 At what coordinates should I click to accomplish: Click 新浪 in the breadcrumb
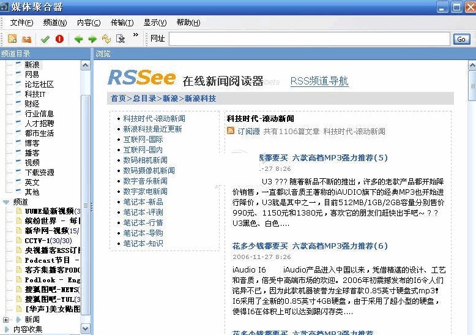click(x=170, y=99)
